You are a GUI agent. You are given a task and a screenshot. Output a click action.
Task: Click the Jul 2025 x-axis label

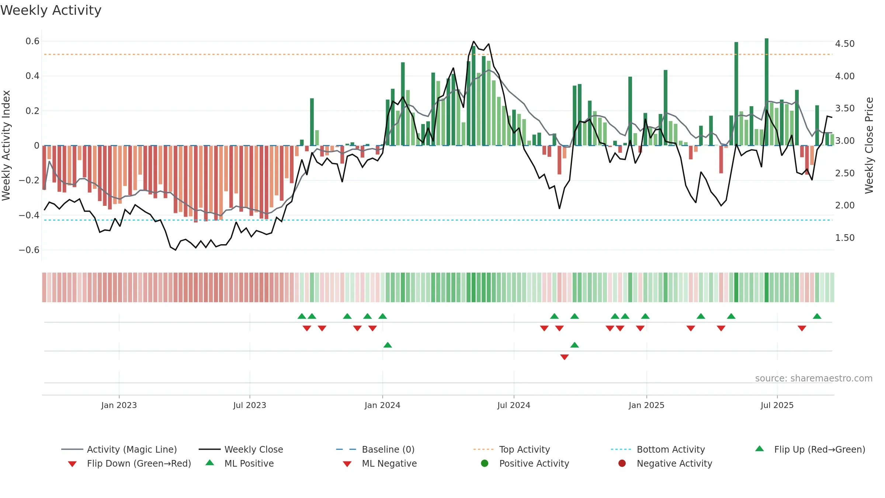[777, 405]
